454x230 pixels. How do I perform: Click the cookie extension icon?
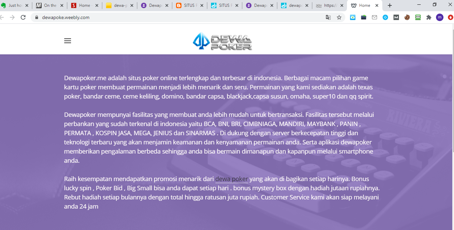point(407,17)
